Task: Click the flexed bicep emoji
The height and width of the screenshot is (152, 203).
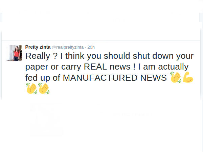Action: click(x=188, y=77)
